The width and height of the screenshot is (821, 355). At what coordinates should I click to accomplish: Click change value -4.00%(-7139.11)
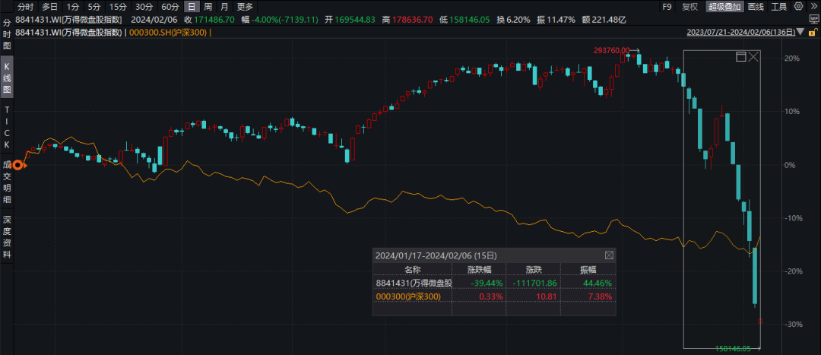tap(284, 20)
